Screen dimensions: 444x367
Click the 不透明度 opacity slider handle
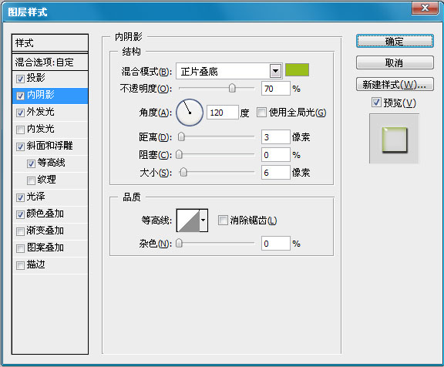pos(232,88)
